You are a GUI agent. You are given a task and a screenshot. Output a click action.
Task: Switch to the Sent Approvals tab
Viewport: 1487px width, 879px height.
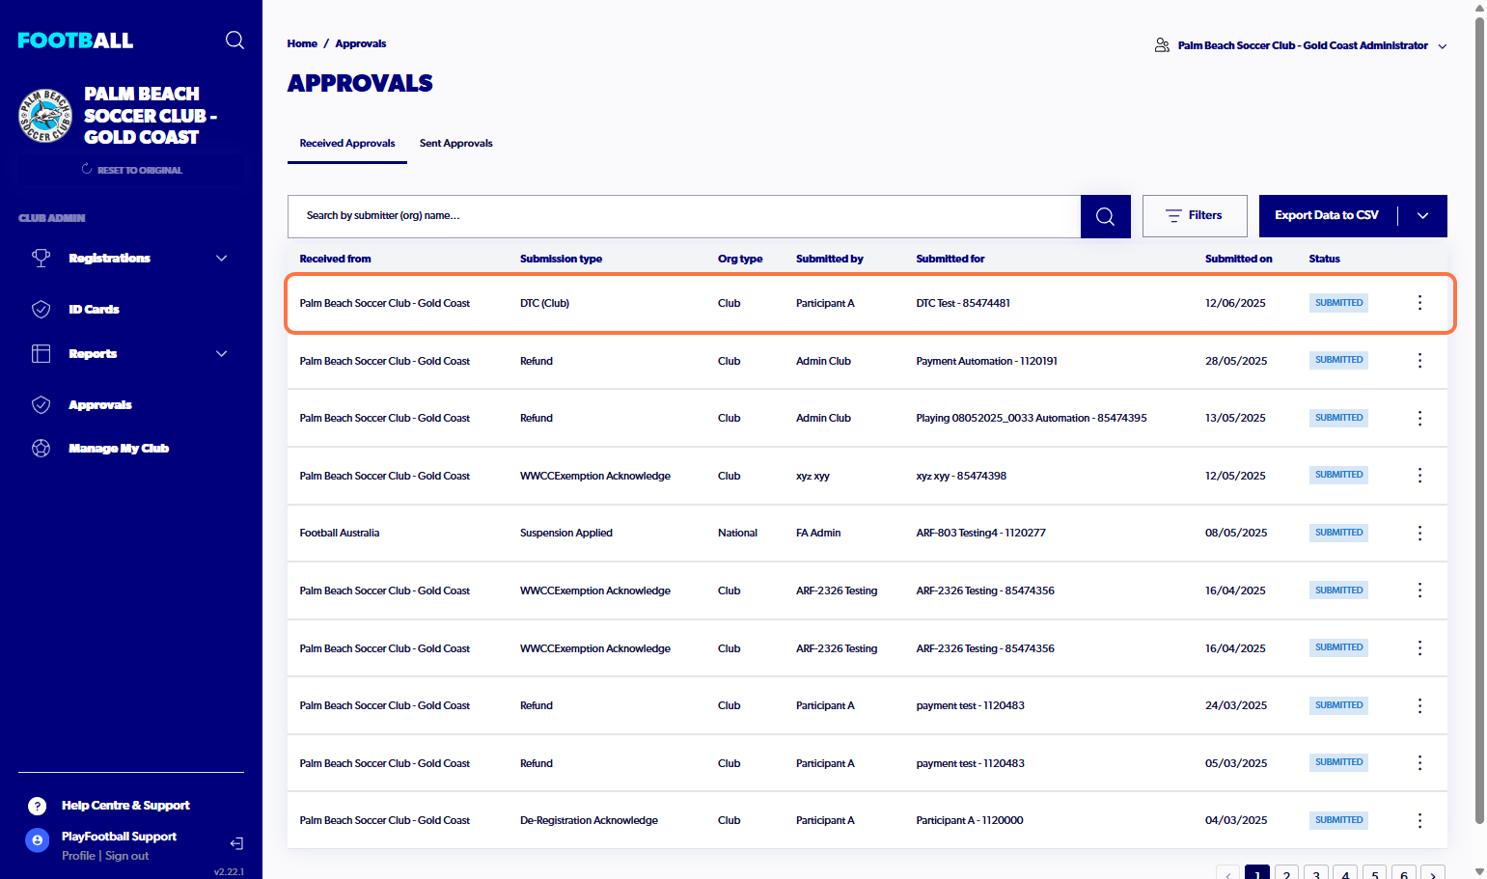(455, 143)
